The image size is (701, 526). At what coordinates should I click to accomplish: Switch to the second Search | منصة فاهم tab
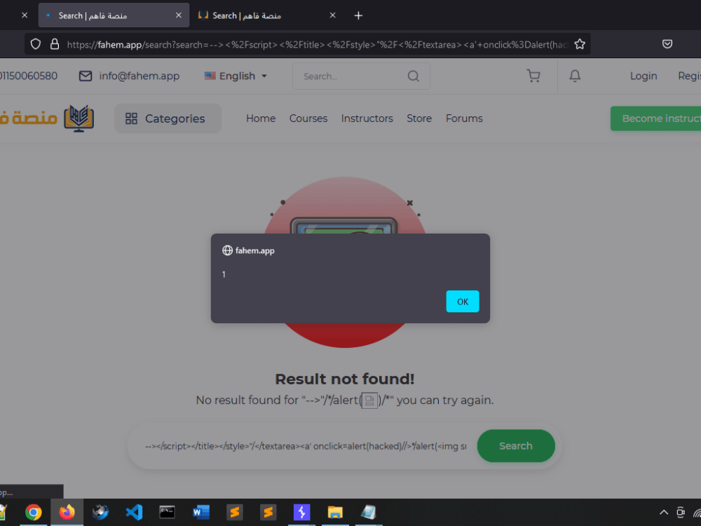point(266,15)
